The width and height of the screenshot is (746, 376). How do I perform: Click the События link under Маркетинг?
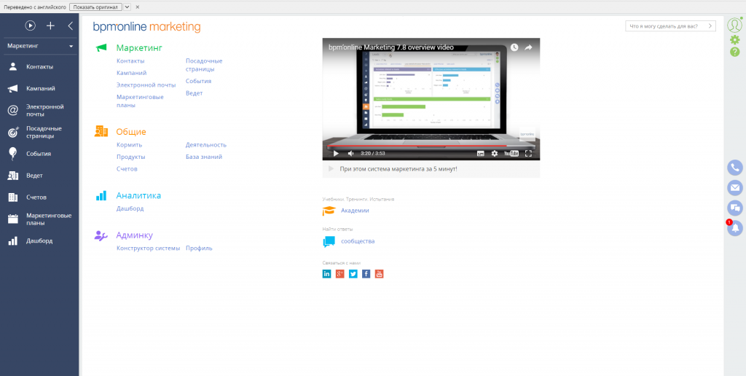point(198,81)
